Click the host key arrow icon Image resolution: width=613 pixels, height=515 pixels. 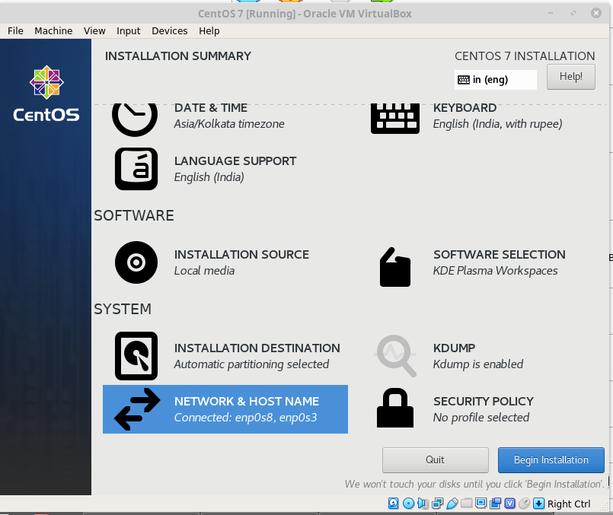coord(538,504)
